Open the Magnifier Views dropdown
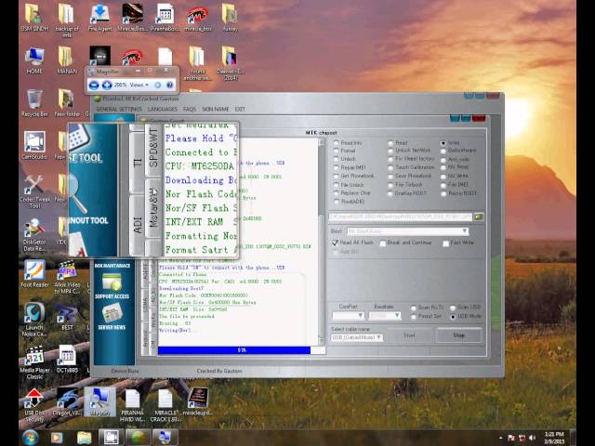Screen dimensions: 595x446 (139, 85)
